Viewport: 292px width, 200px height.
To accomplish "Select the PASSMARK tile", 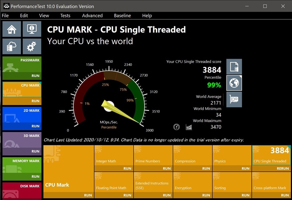I will click(x=22, y=64).
